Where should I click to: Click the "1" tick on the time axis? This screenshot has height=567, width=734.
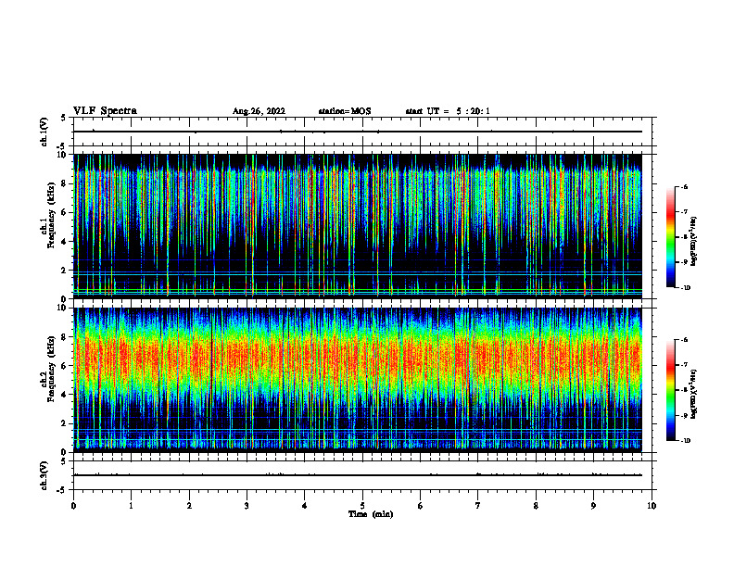132,506
